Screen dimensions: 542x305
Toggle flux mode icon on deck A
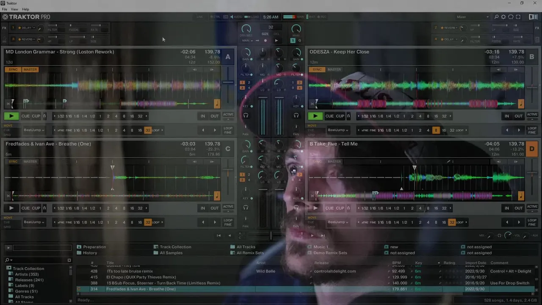point(44,116)
